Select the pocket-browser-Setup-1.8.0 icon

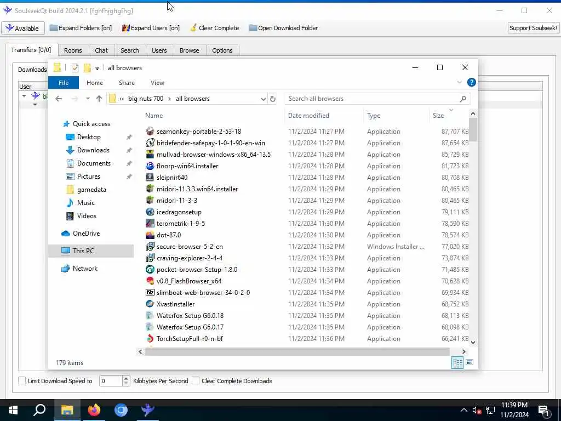pyautogui.click(x=150, y=269)
